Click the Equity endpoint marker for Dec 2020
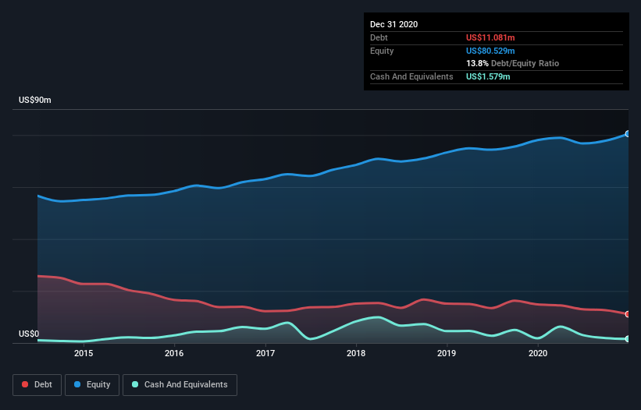This screenshot has width=641, height=410. point(628,134)
